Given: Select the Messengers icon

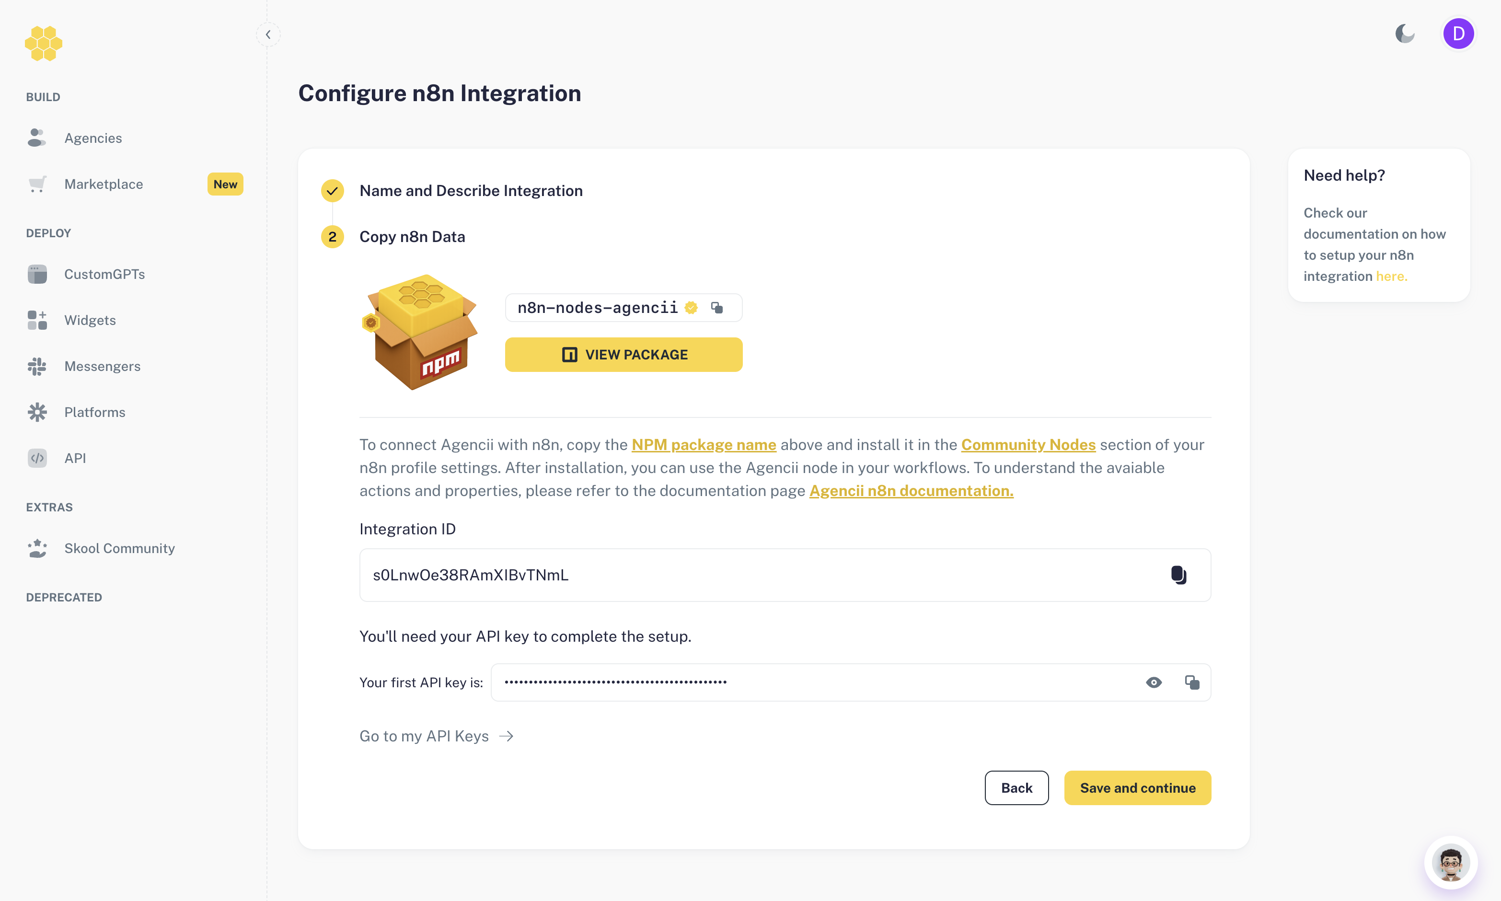Looking at the screenshot, I should point(36,366).
